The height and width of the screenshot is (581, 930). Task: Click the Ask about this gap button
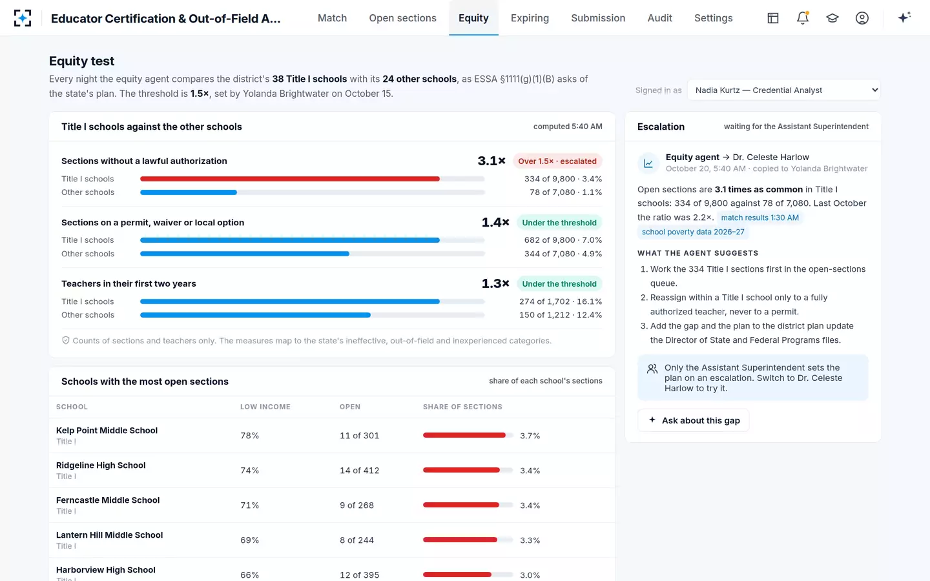click(694, 420)
